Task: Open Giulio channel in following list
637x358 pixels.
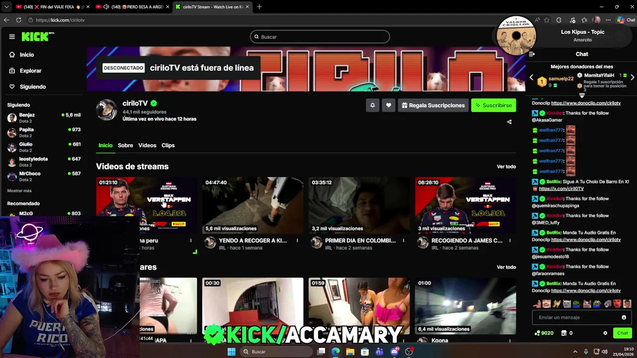Action: click(x=44, y=147)
